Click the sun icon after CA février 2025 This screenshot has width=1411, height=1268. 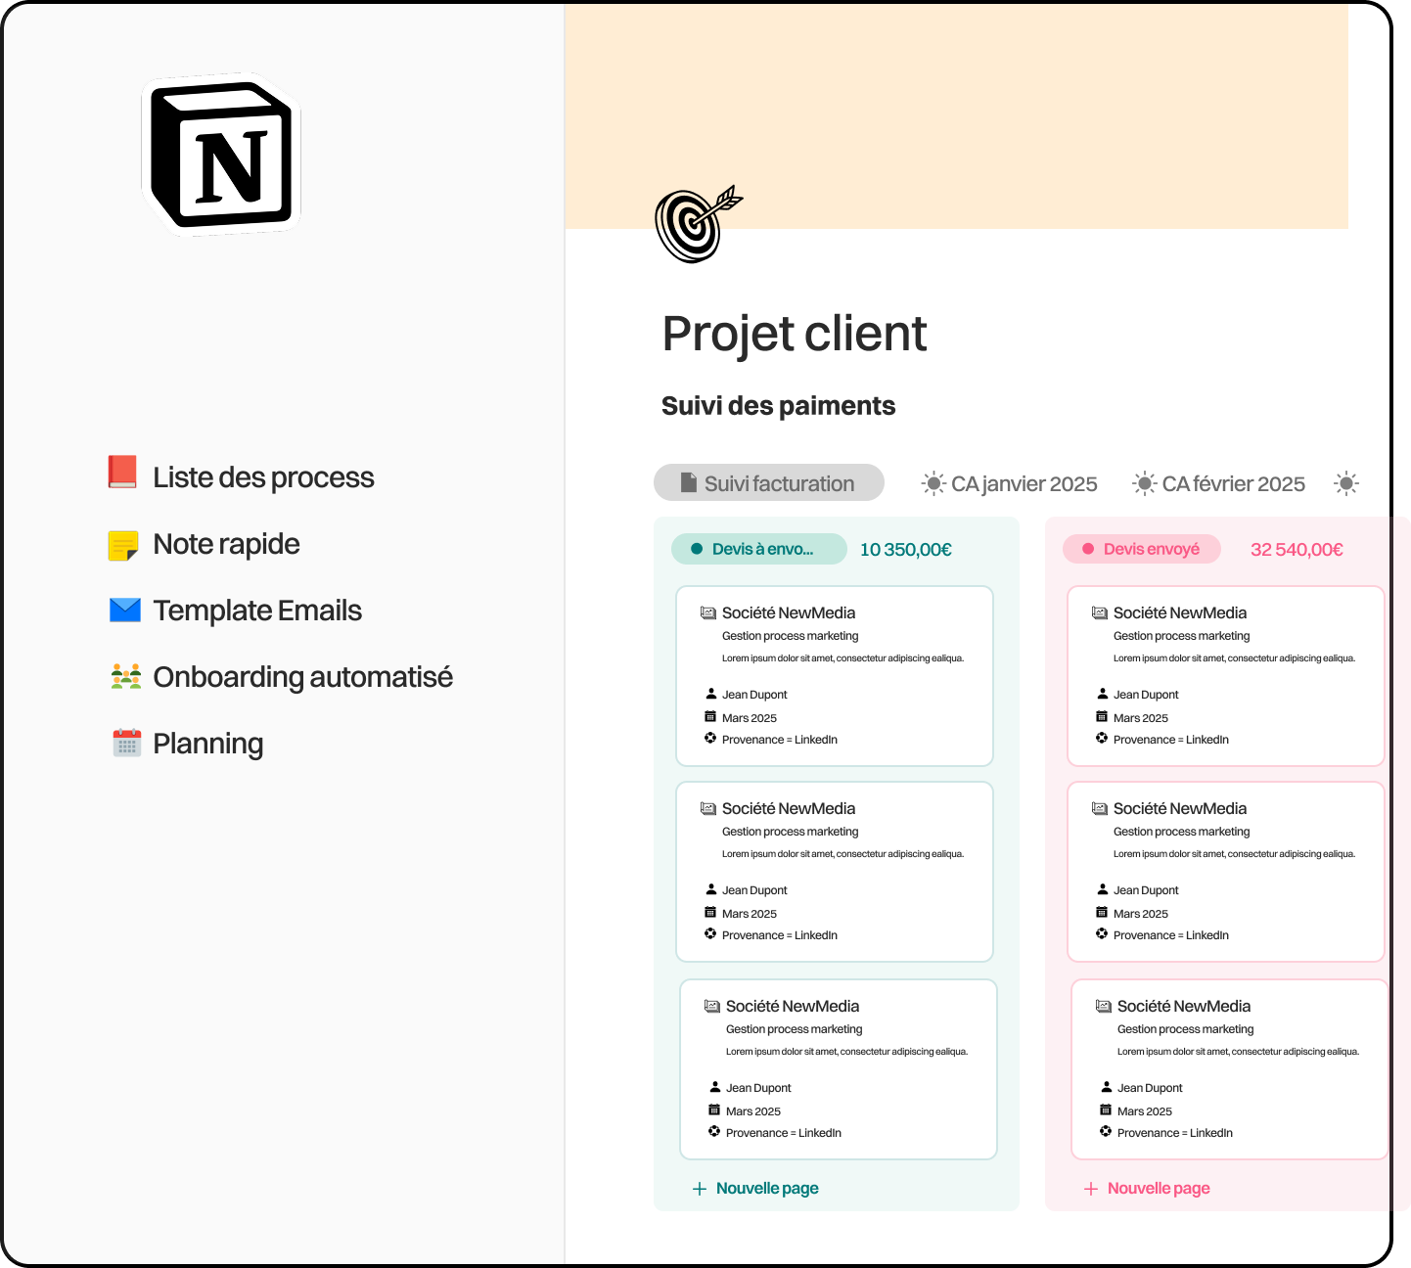tap(1346, 483)
